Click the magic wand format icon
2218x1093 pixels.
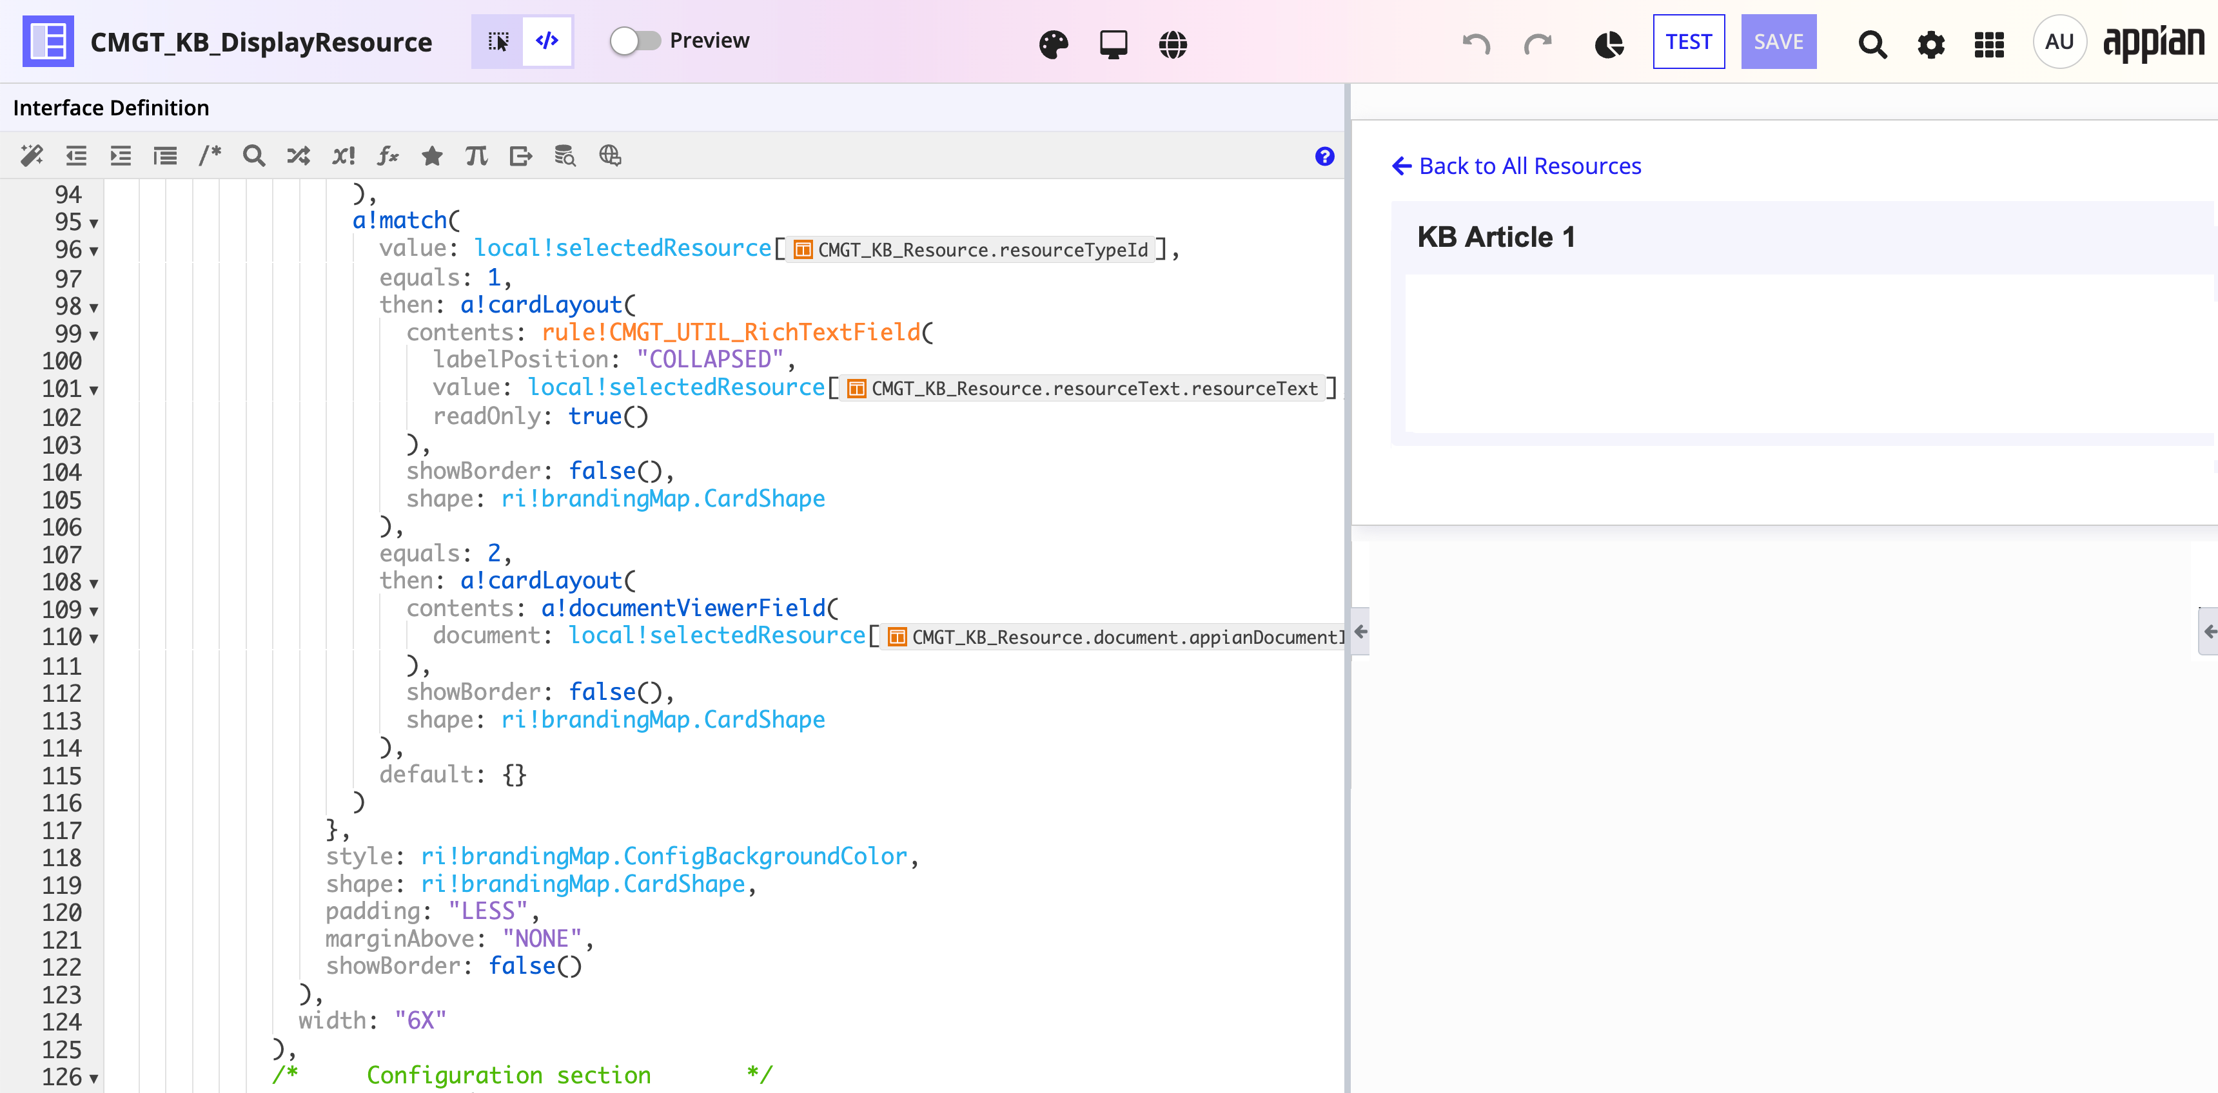tap(32, 156)
